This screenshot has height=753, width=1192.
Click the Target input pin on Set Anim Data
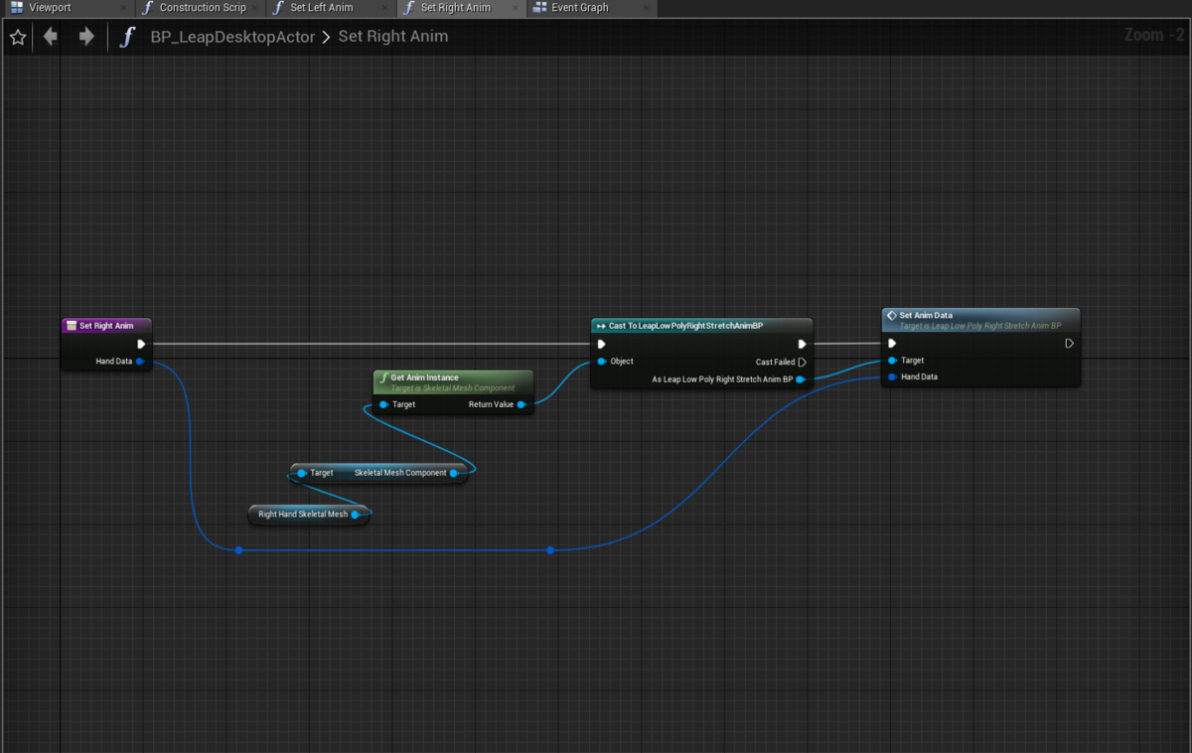point(892,361)
